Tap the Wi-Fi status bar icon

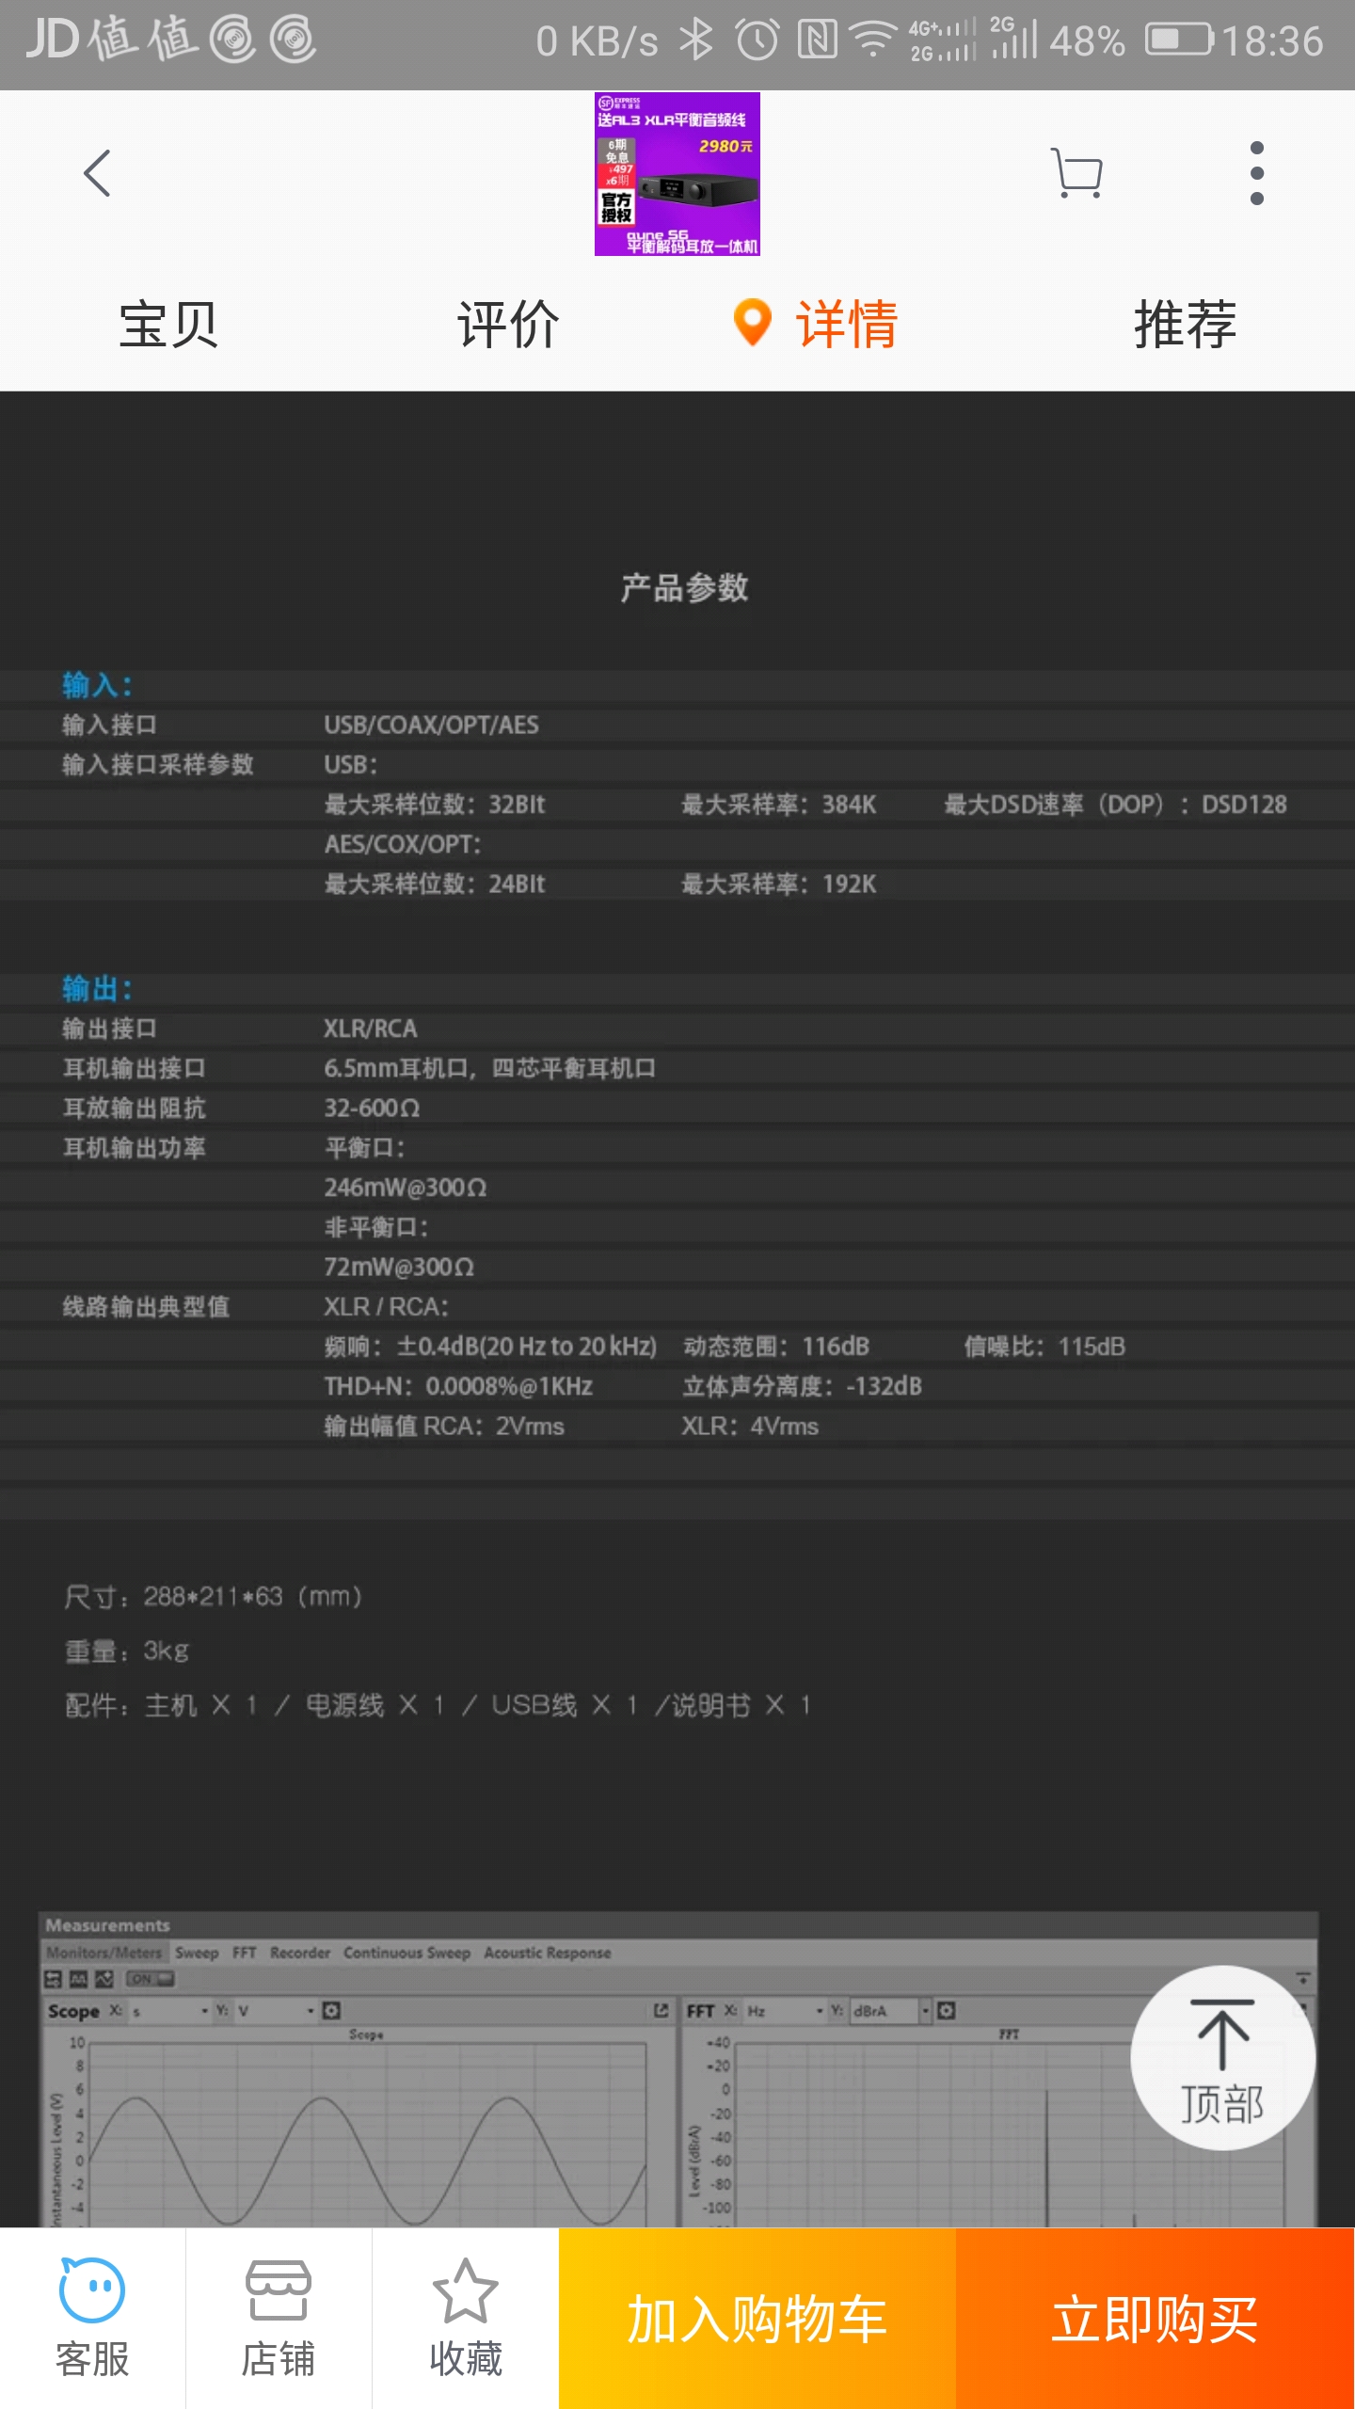click(873, 40)
